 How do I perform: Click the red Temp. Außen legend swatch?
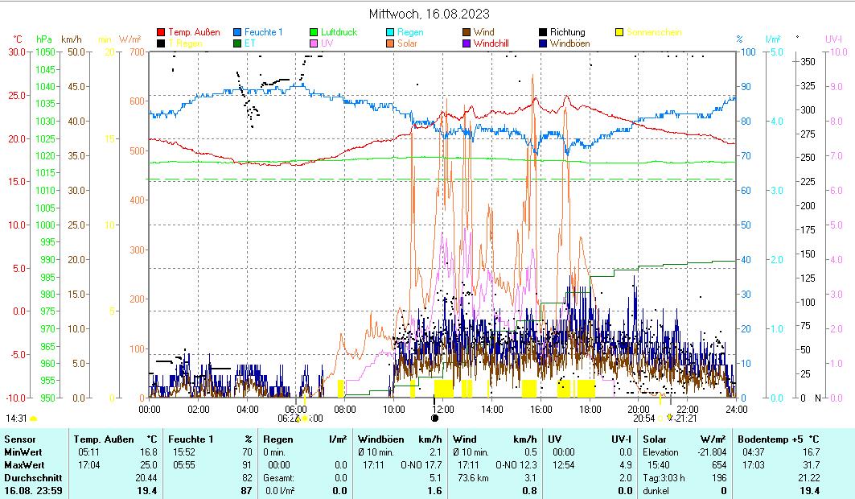161,33
